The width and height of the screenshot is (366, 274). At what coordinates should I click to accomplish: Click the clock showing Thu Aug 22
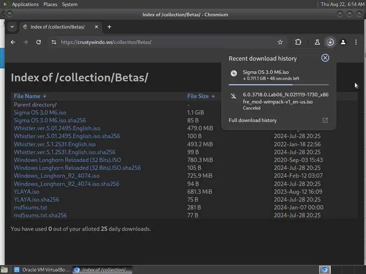point(342,4)
